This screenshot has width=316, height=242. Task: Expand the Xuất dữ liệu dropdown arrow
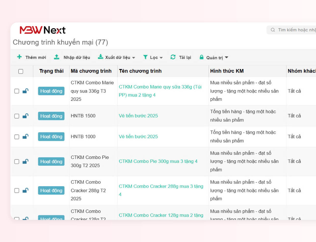(x=134, y=58)
